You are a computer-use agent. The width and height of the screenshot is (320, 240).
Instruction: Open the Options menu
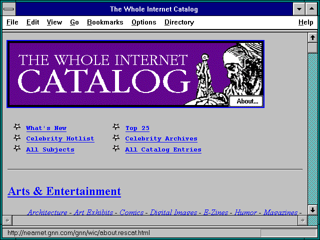click(x=143, y=22)
